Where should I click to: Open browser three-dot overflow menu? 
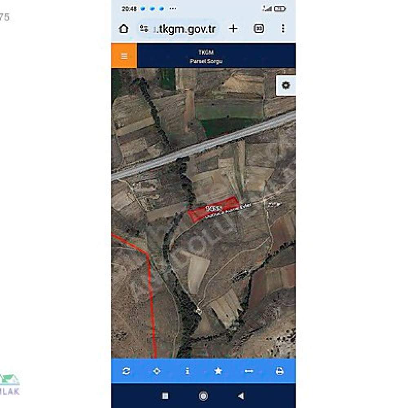click(284, 29)
